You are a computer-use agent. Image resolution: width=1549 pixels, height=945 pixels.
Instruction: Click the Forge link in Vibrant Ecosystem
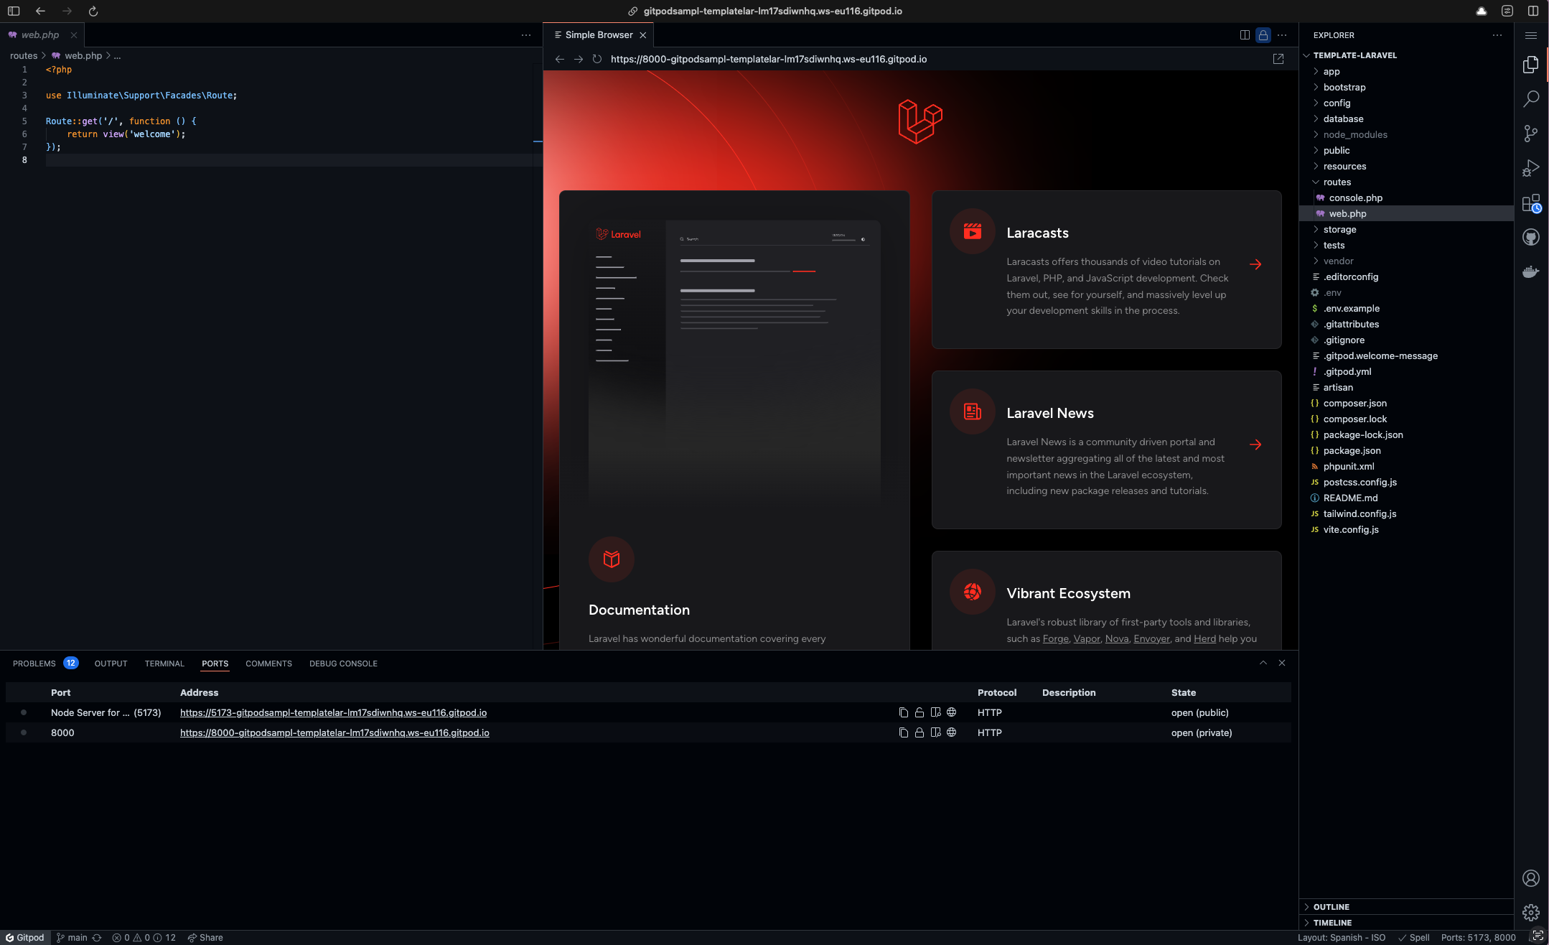(x=1055, y=638)
